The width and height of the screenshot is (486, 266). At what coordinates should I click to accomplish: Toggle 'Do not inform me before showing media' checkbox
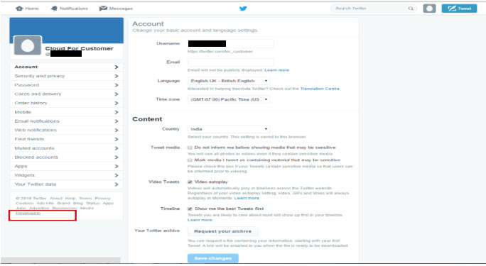pos(190,148)
